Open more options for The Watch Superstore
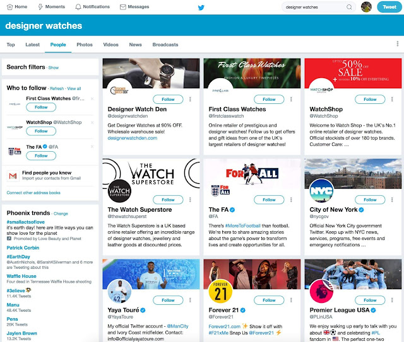This screenshot has height=342, width=404. click(x=190, y=200)
